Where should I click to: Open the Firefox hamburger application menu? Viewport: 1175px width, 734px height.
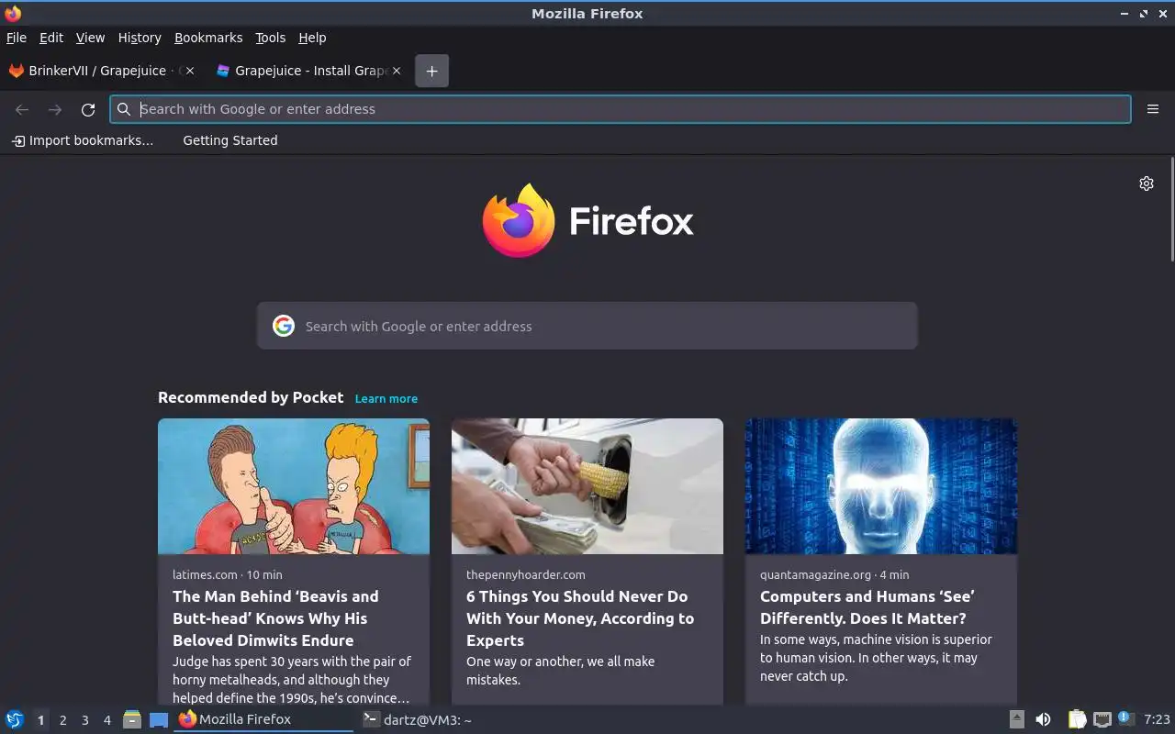click(1153, 109)
